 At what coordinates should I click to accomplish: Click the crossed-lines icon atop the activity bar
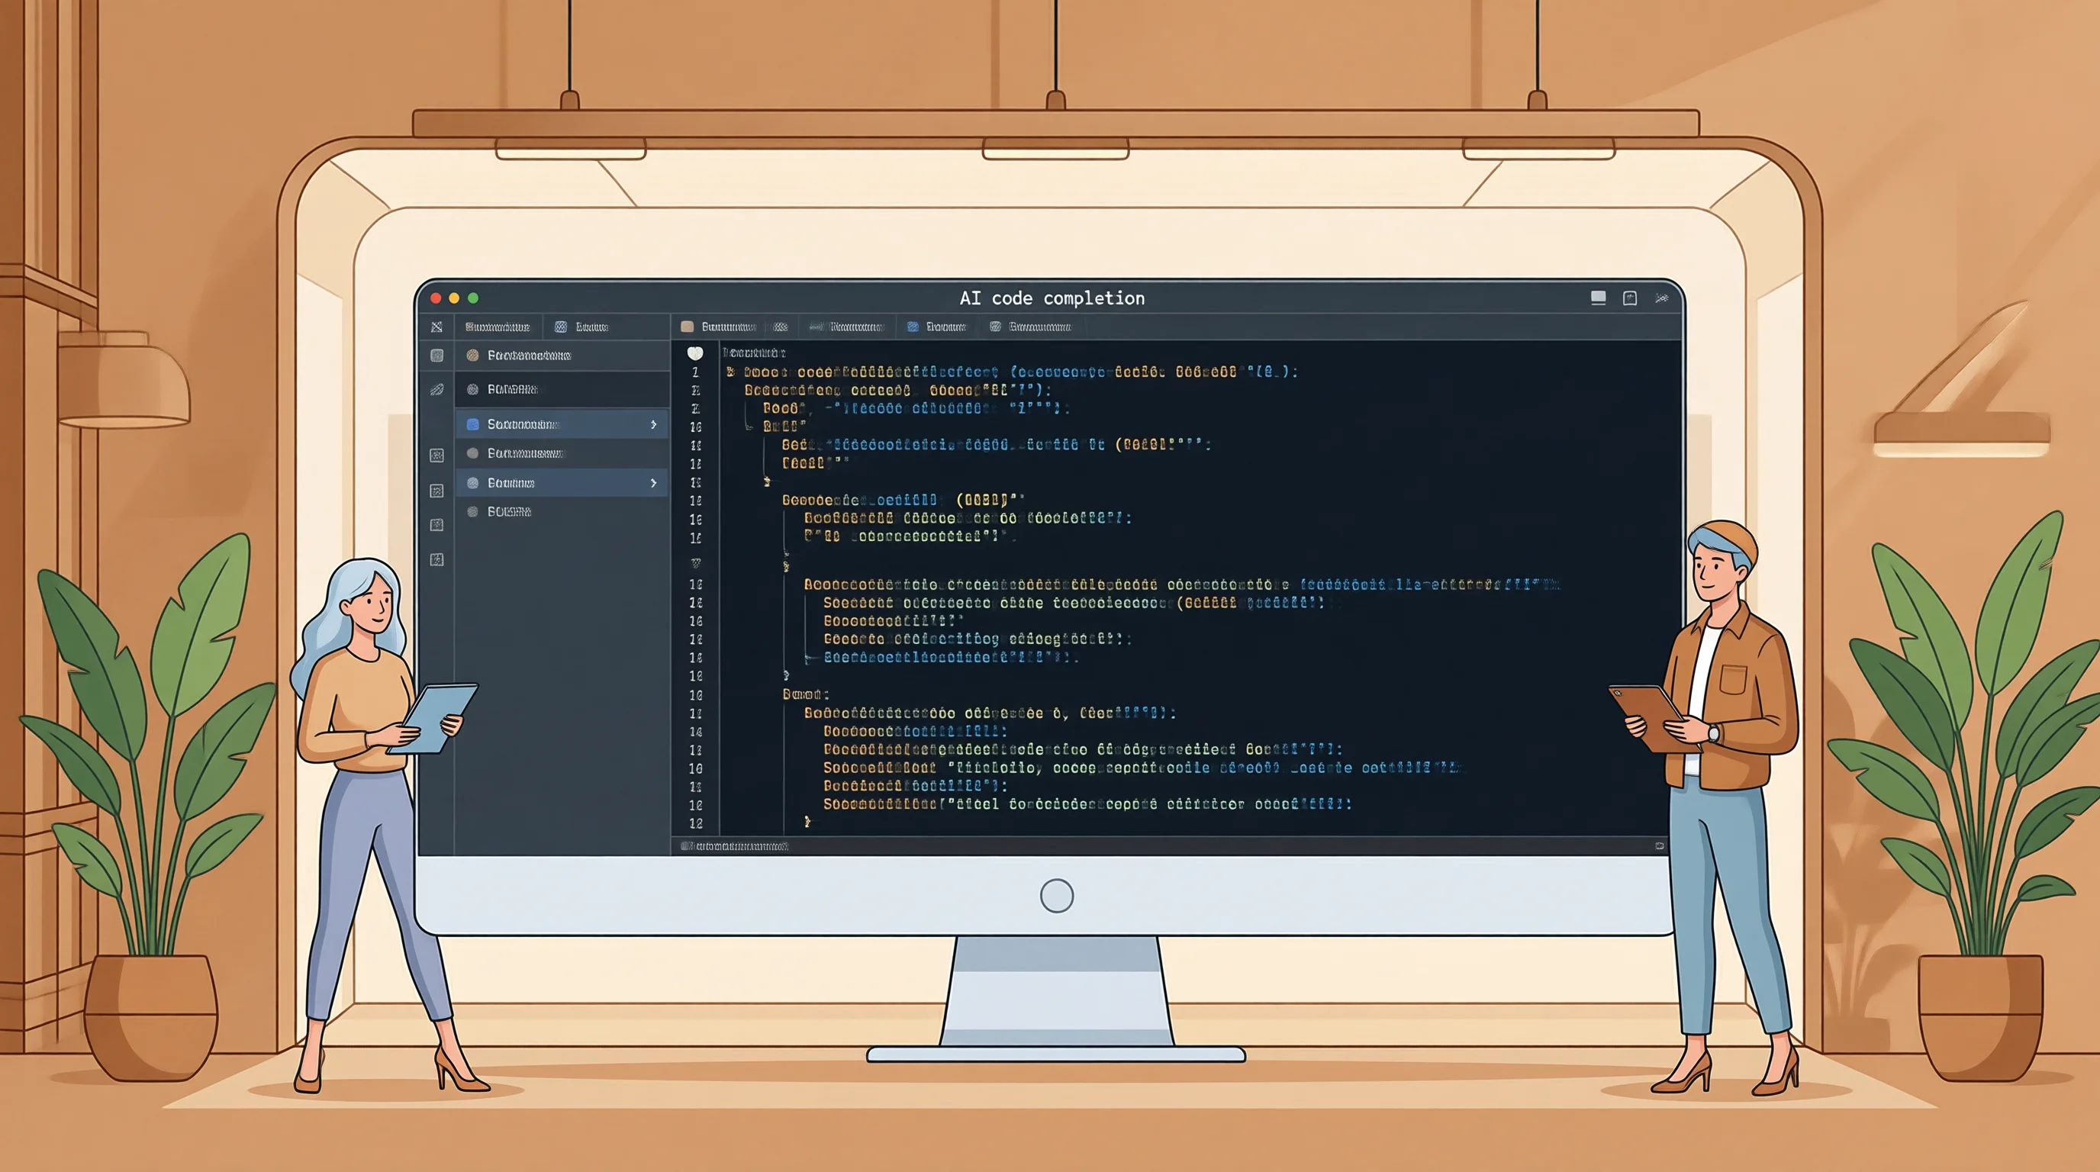(437, 327)
